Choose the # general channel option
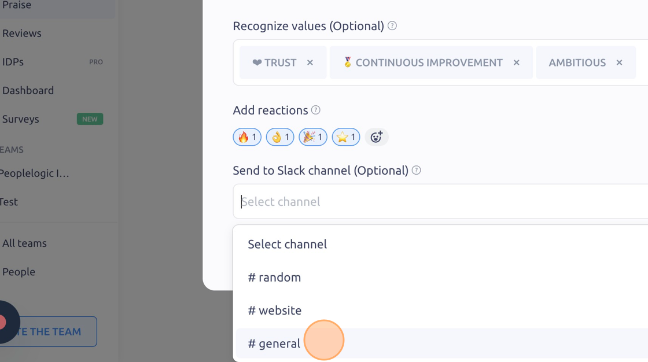 [x=442, y=343]
